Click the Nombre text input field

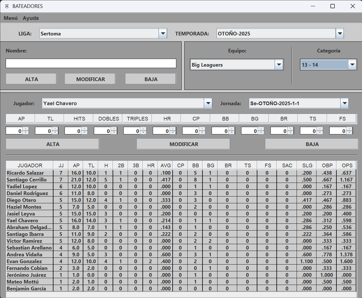click(x=91, y=64)
